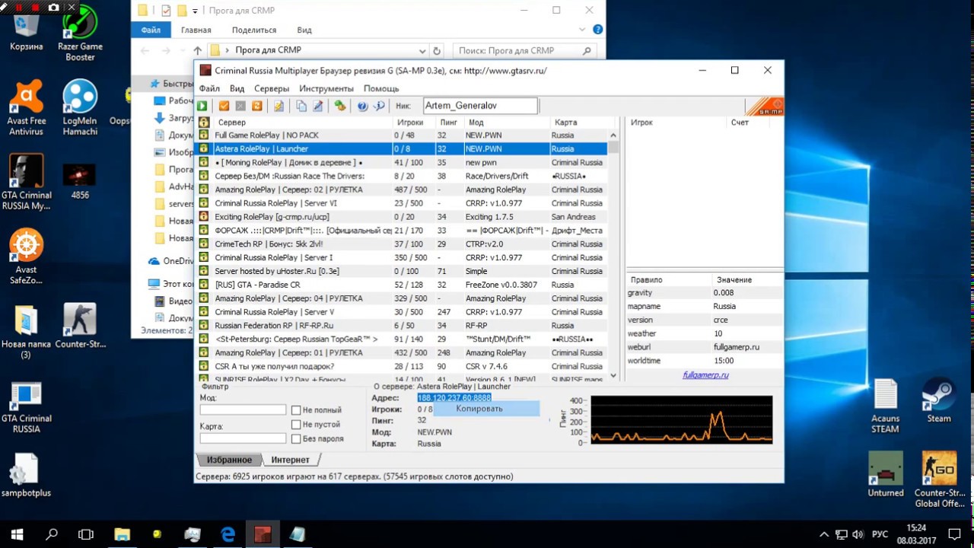
Task: Select Acauns STEAM text file icon
Action: click(x=885, y=406)
